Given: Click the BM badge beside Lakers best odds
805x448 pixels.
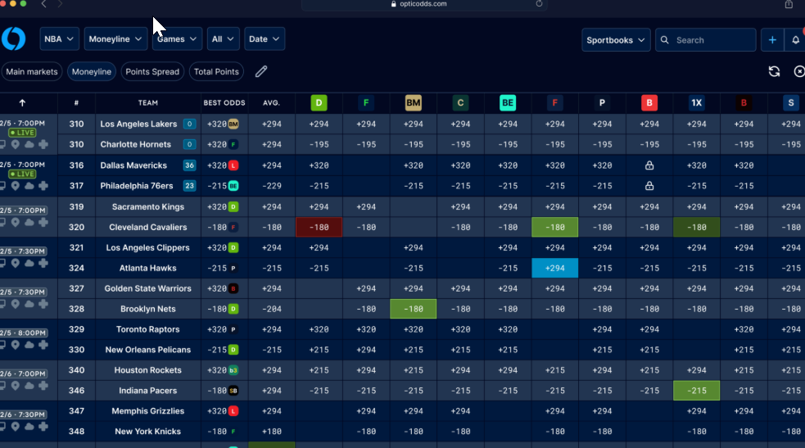Looking at the screenshot, I should click(233, 124).
